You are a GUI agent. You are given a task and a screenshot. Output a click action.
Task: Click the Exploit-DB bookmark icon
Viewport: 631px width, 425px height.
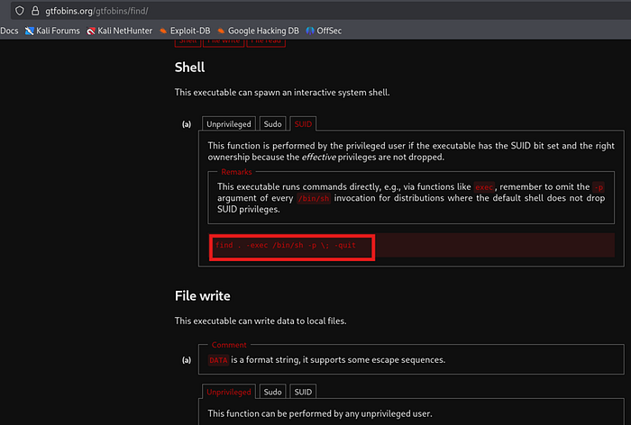(x=163, y=31)
